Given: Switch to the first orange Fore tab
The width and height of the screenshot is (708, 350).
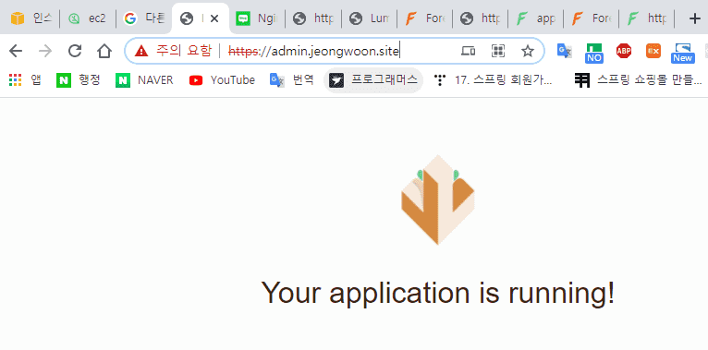Looking at the screenshot, I should [424, 18].
